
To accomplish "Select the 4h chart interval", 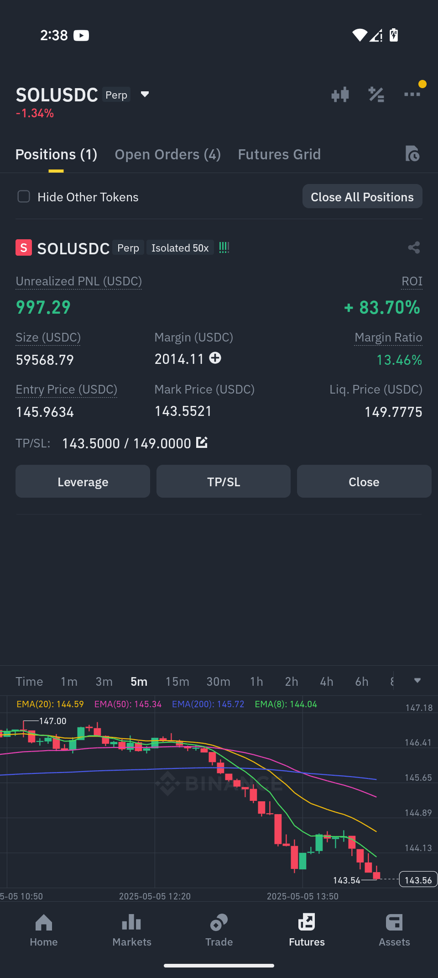I will (327, 681).
